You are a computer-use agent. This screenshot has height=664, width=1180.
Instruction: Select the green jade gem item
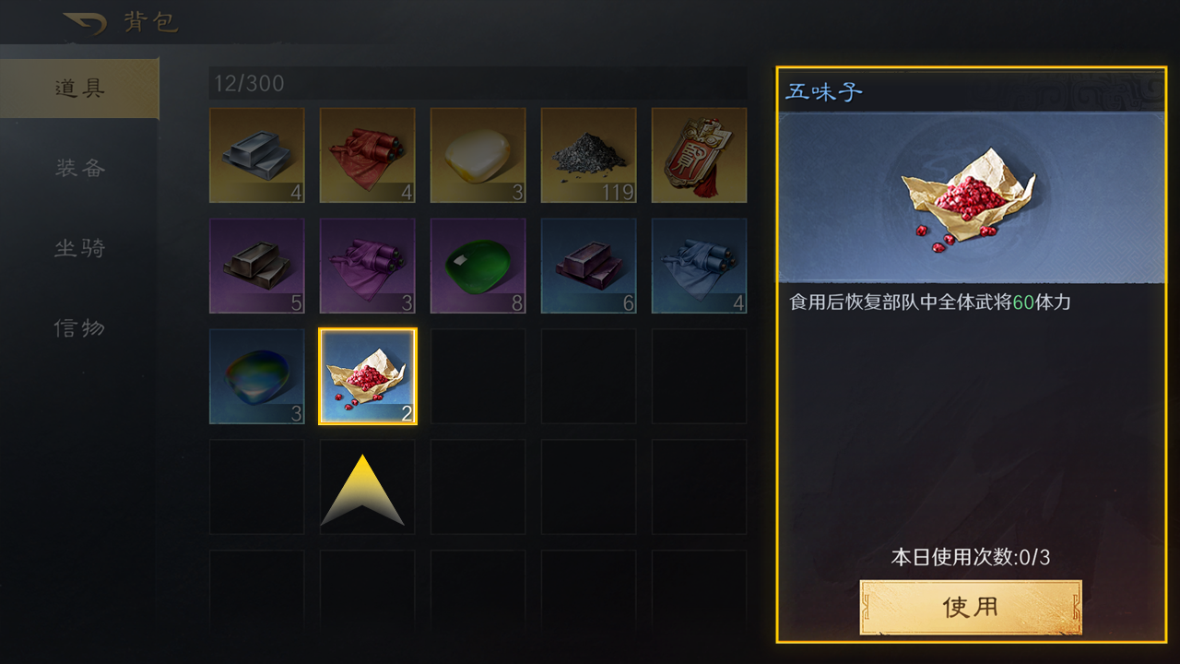click(x=478, y=266)
